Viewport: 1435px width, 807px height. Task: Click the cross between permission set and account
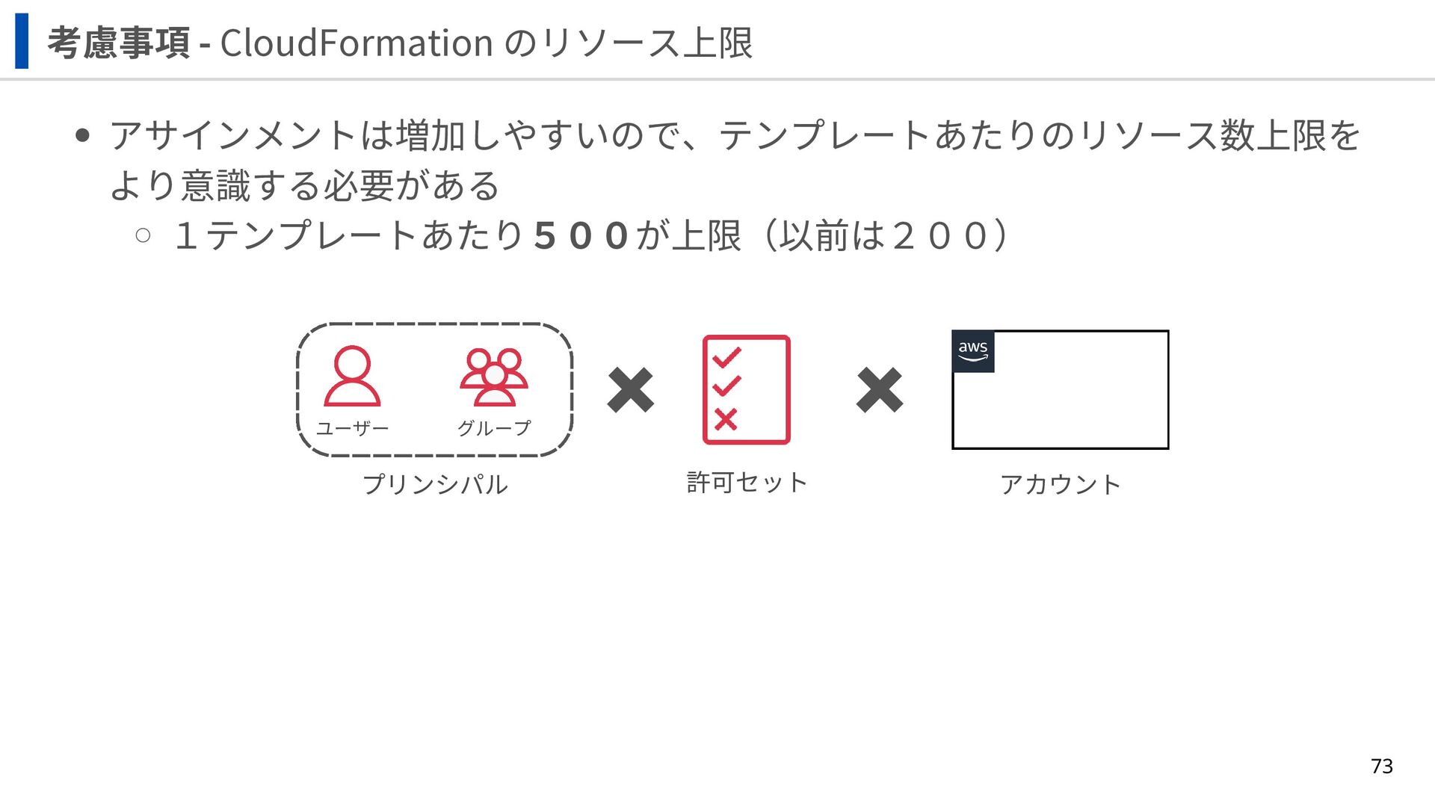coord(879,390)
